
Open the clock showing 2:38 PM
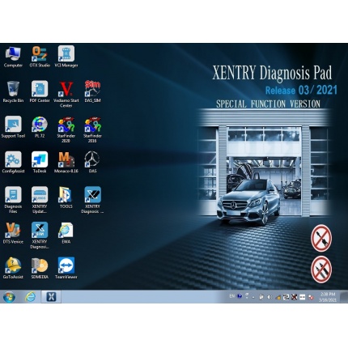tap(328, 297)
